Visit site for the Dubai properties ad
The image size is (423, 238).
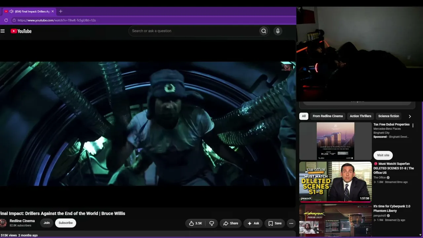pos(383,155)
